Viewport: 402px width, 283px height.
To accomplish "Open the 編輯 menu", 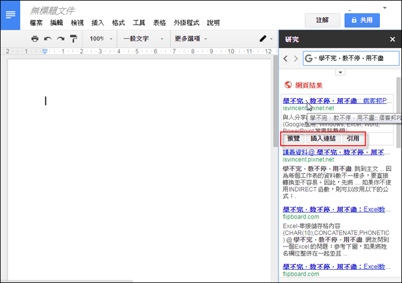I will pyautogui.click(x=56, y=23).
